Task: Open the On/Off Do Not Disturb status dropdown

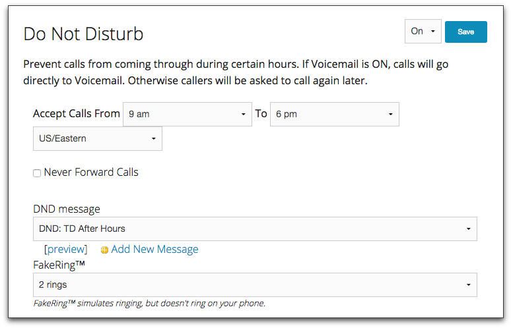Action: (x=423, y=31)
